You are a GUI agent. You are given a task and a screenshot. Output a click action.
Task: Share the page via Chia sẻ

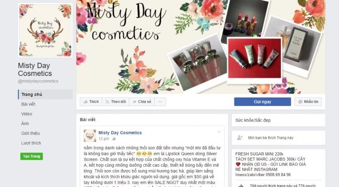click(142, 102)
